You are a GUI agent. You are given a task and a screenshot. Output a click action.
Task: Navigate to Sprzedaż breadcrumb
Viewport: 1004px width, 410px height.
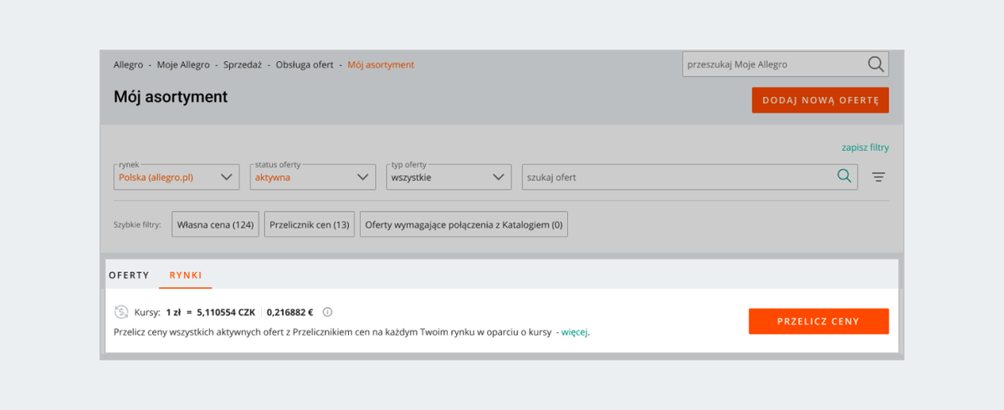coord(243,64)
